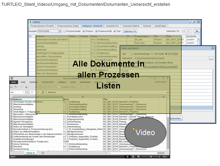This screenshot has height=166, width=220.
Task: Open the Prozessanalyse (Datei) tab
Action: [68, 26]
